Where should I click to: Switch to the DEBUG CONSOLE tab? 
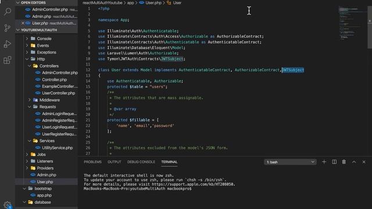click(x=141, y=162)
